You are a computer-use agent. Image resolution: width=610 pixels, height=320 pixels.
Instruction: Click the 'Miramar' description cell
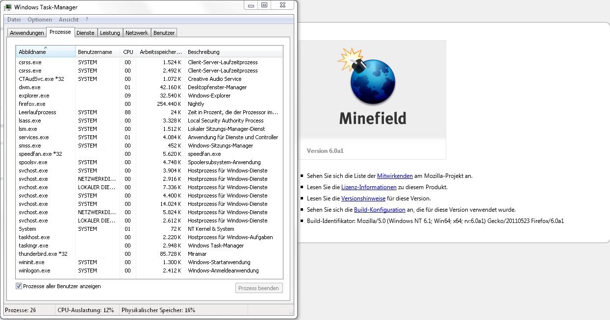click(197, 254)
